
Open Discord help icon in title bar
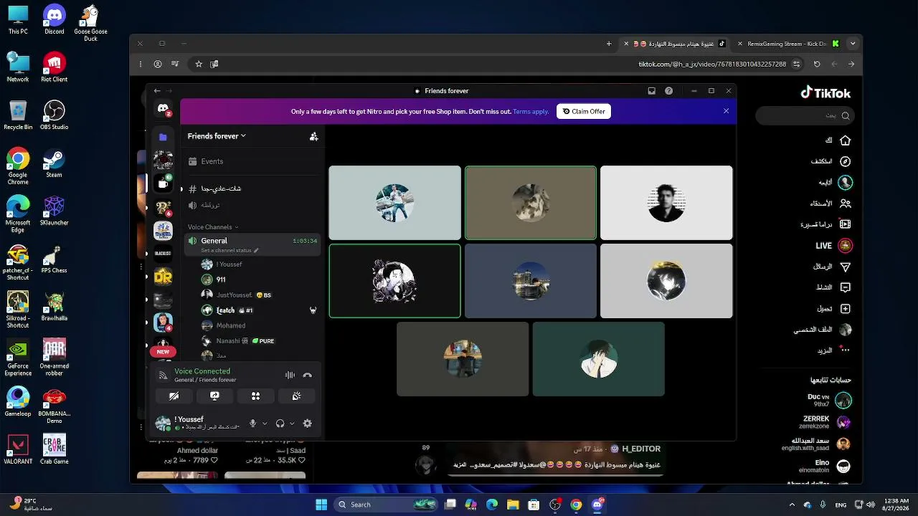669,91
